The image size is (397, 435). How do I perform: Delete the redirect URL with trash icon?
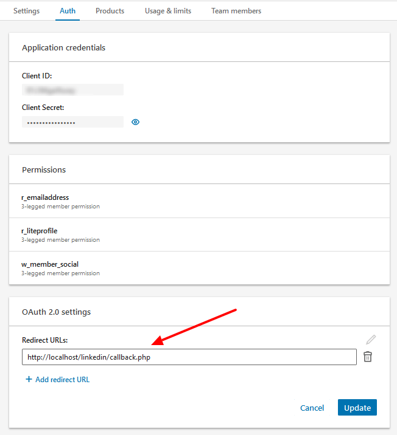click(x=368, y=357)
